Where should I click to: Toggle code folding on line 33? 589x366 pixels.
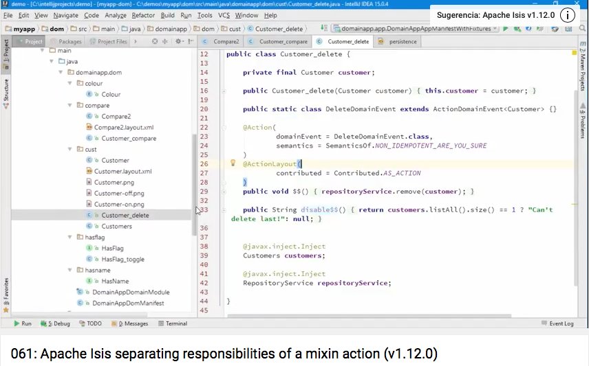click(x=224, y=210)
